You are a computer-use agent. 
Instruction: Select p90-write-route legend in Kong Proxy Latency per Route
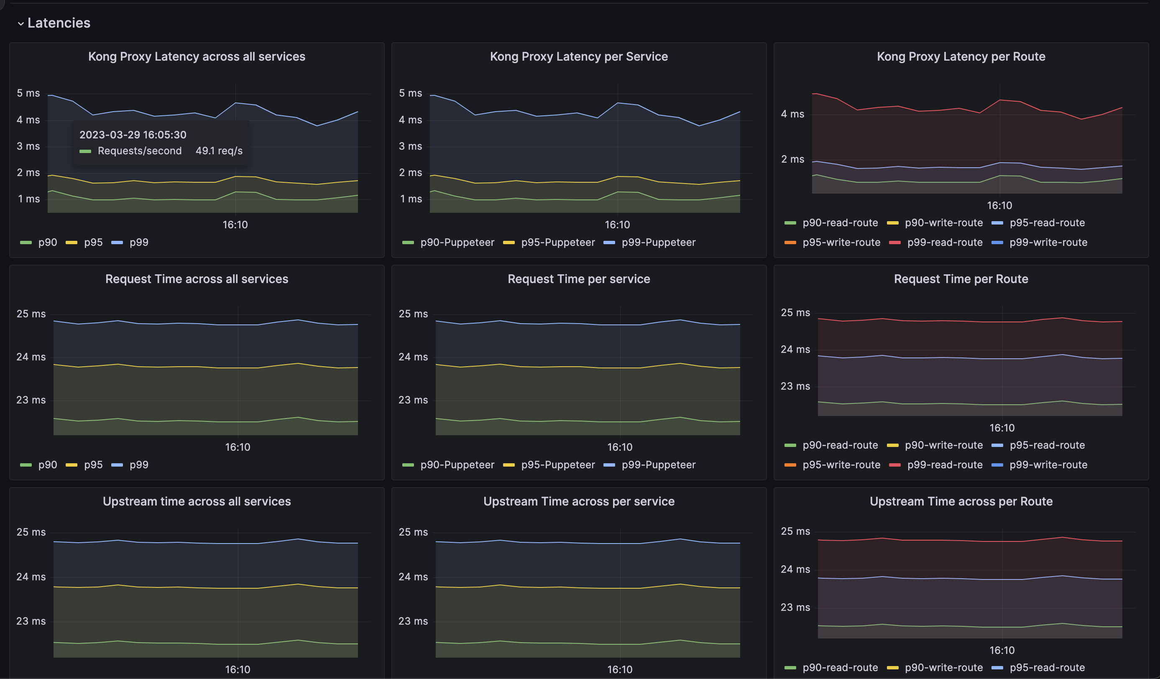click(944, 223)
